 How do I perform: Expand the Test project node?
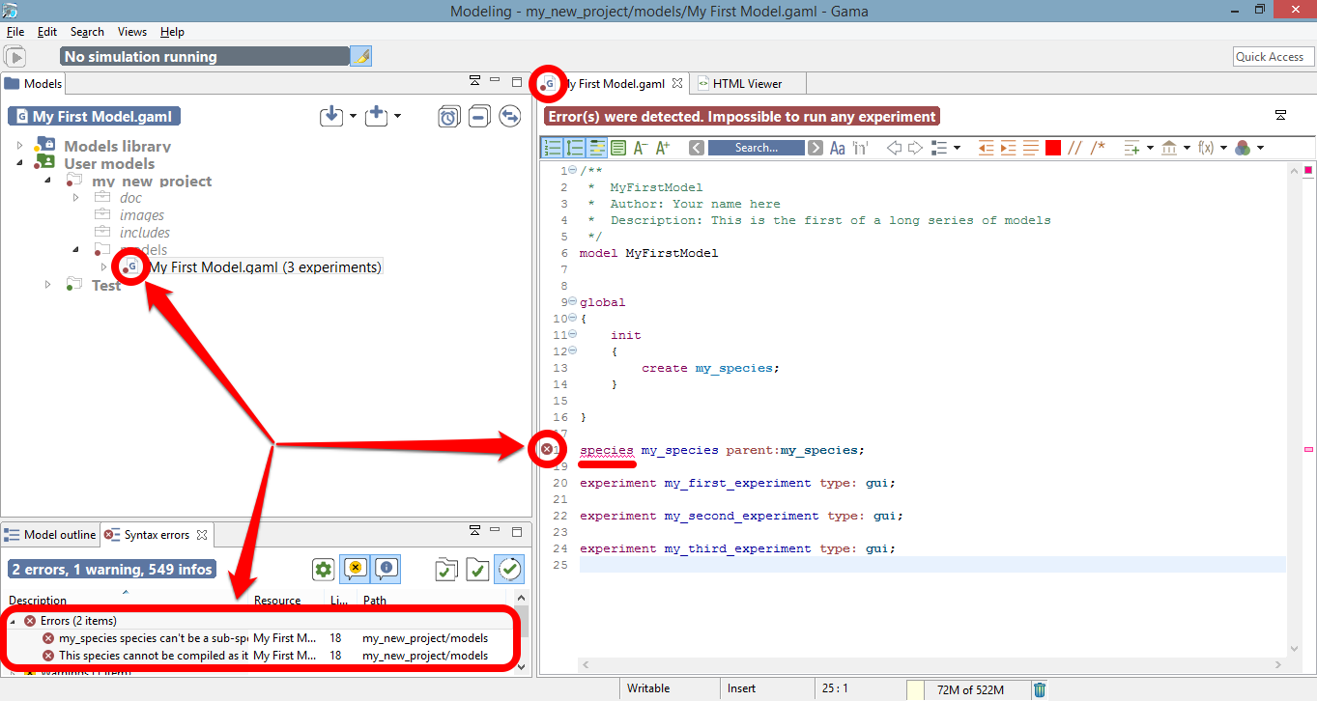pos(48,285)
